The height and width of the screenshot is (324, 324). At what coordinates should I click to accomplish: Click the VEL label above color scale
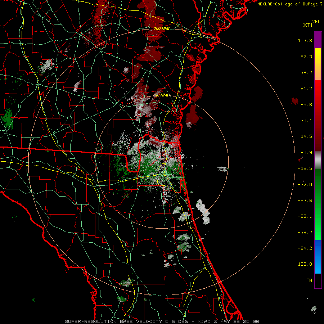(x=316, y=22)
